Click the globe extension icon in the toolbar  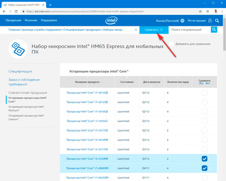(207, 12)
